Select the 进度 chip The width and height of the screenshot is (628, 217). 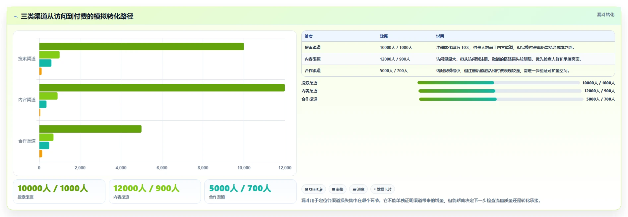pos(358,189)
